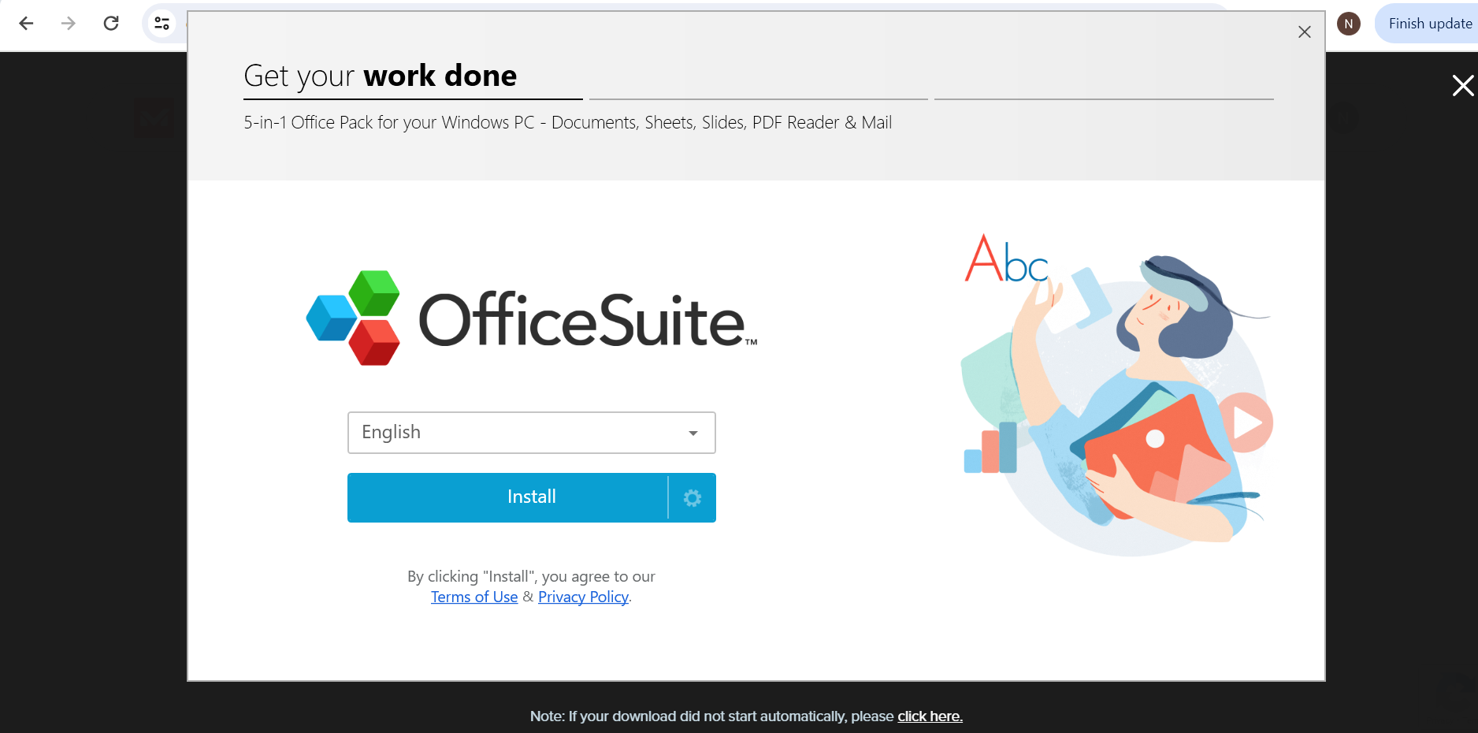Open the address bar site controls icon

coord(162,23)
